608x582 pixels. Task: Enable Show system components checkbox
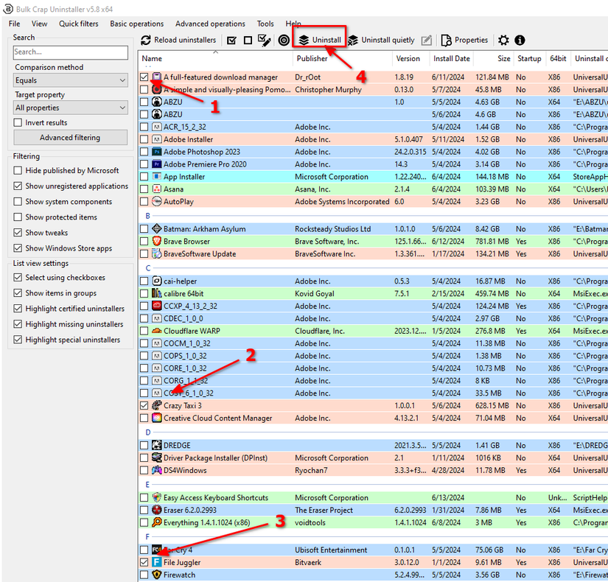(18, 201)
